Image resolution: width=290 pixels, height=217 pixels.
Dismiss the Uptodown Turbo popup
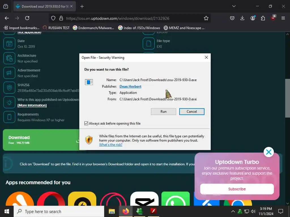click(268, 152)
